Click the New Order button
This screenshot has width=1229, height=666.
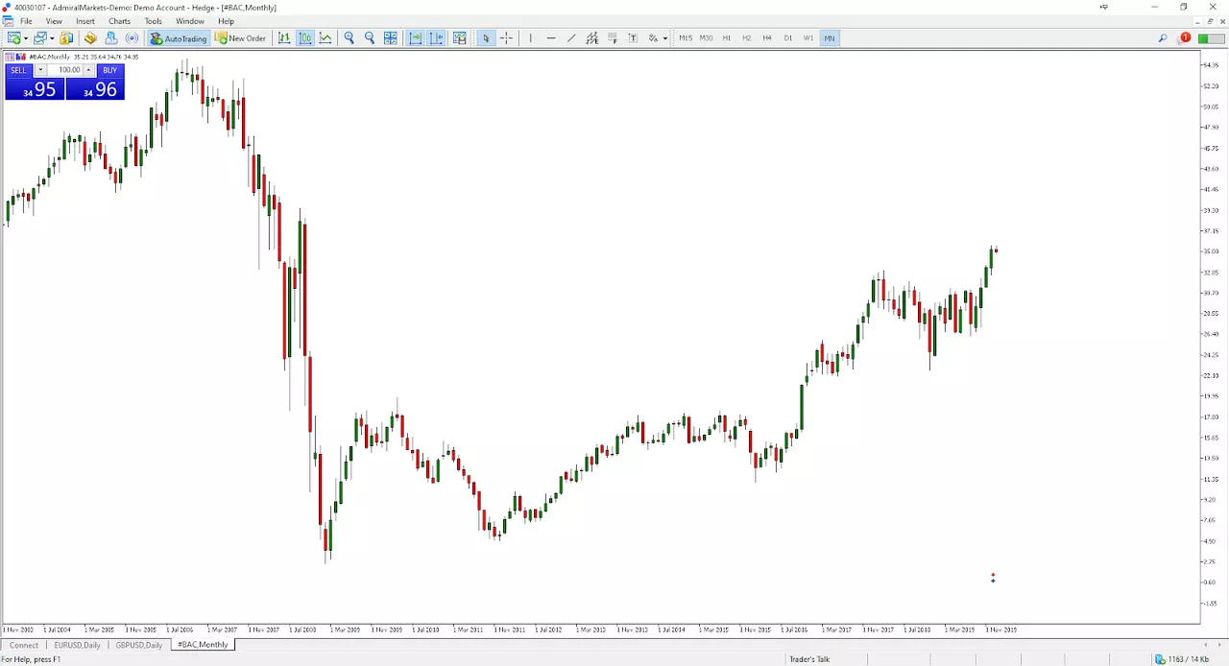click(240, 38)
